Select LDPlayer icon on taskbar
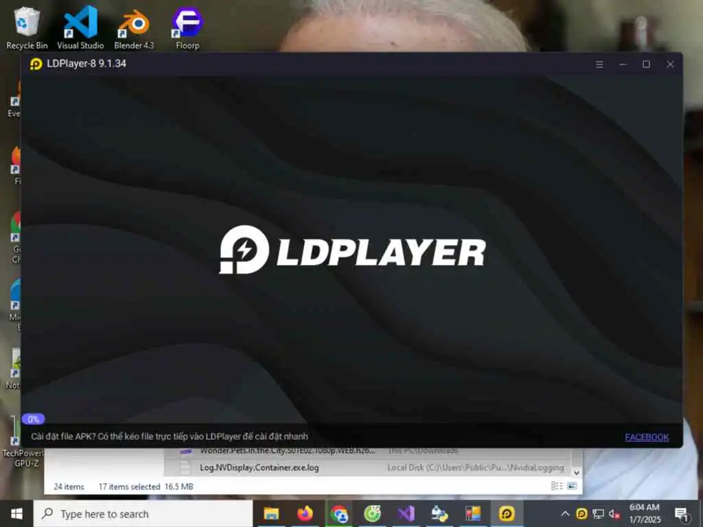This screenshot has height=527, width=703. tap(507, 513)
